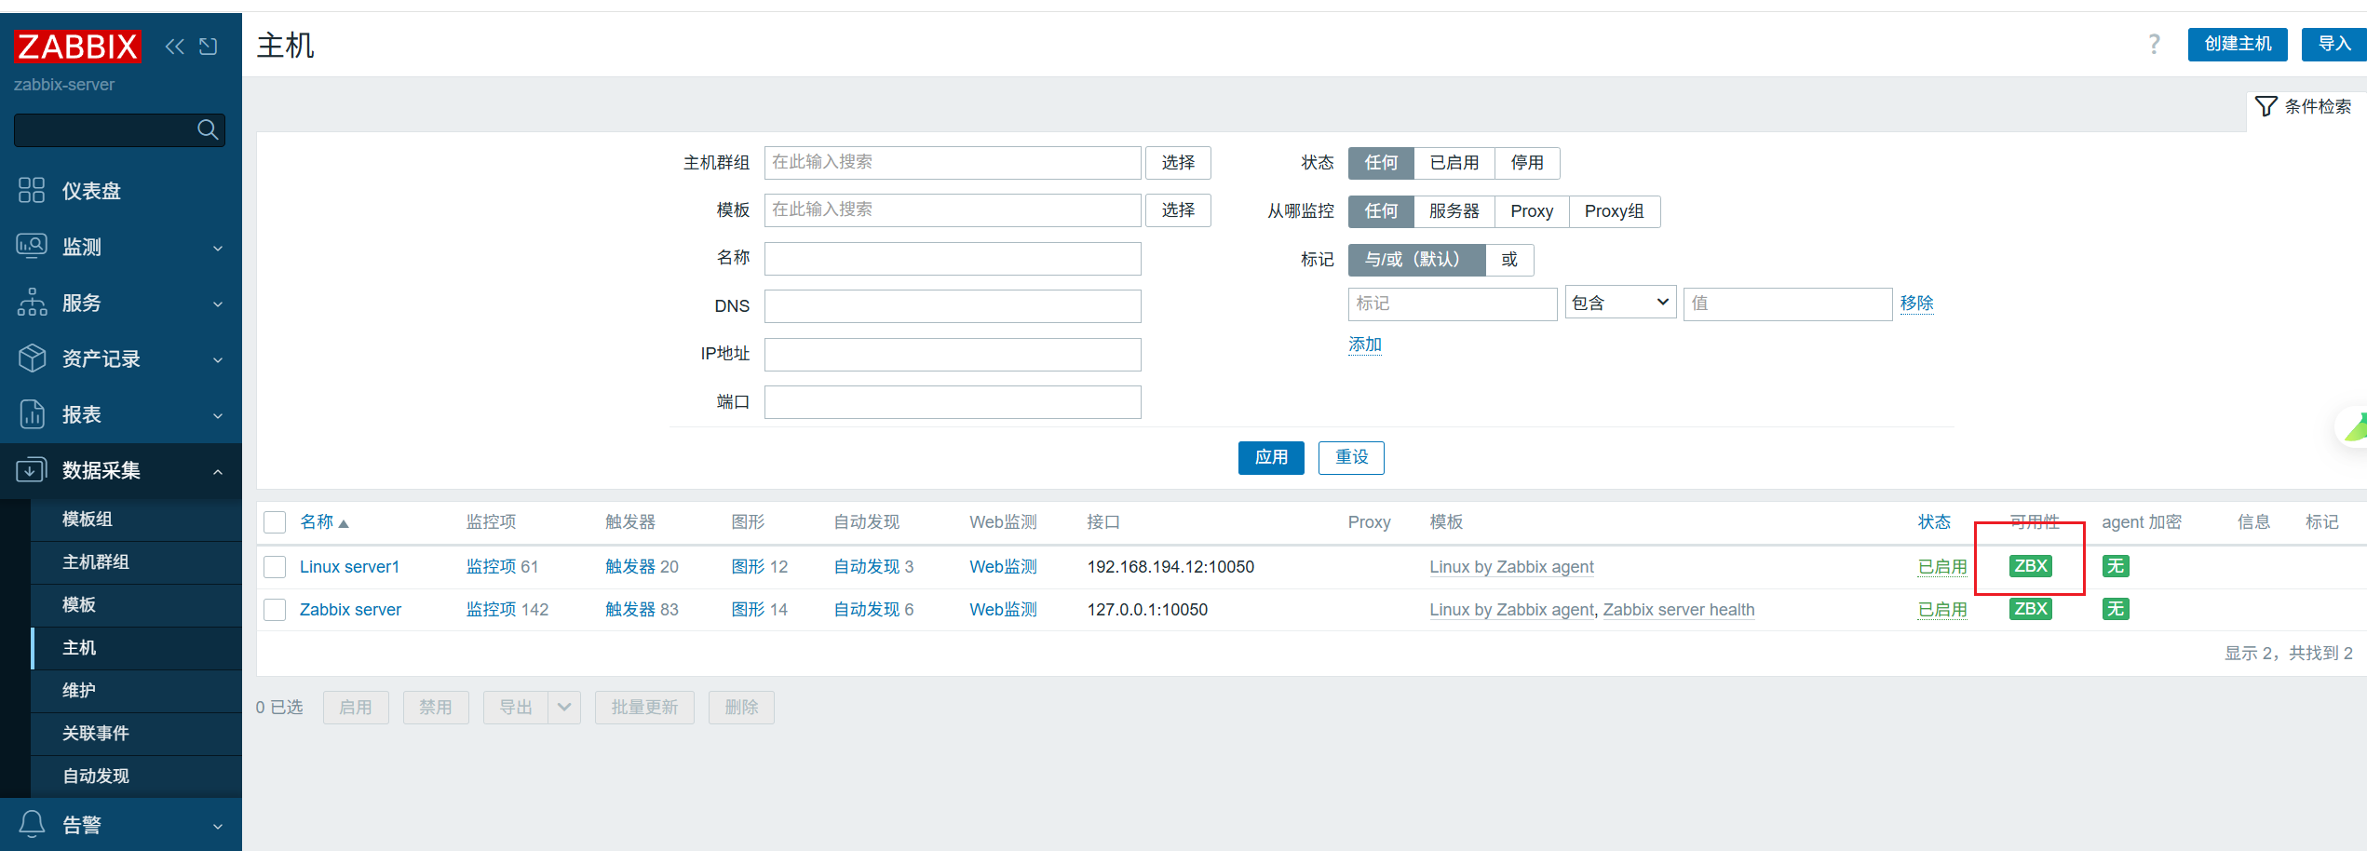This screenshot has height=851, width=2367.
Task: Click the 数据采集 data collection icon
Action: 32,470
